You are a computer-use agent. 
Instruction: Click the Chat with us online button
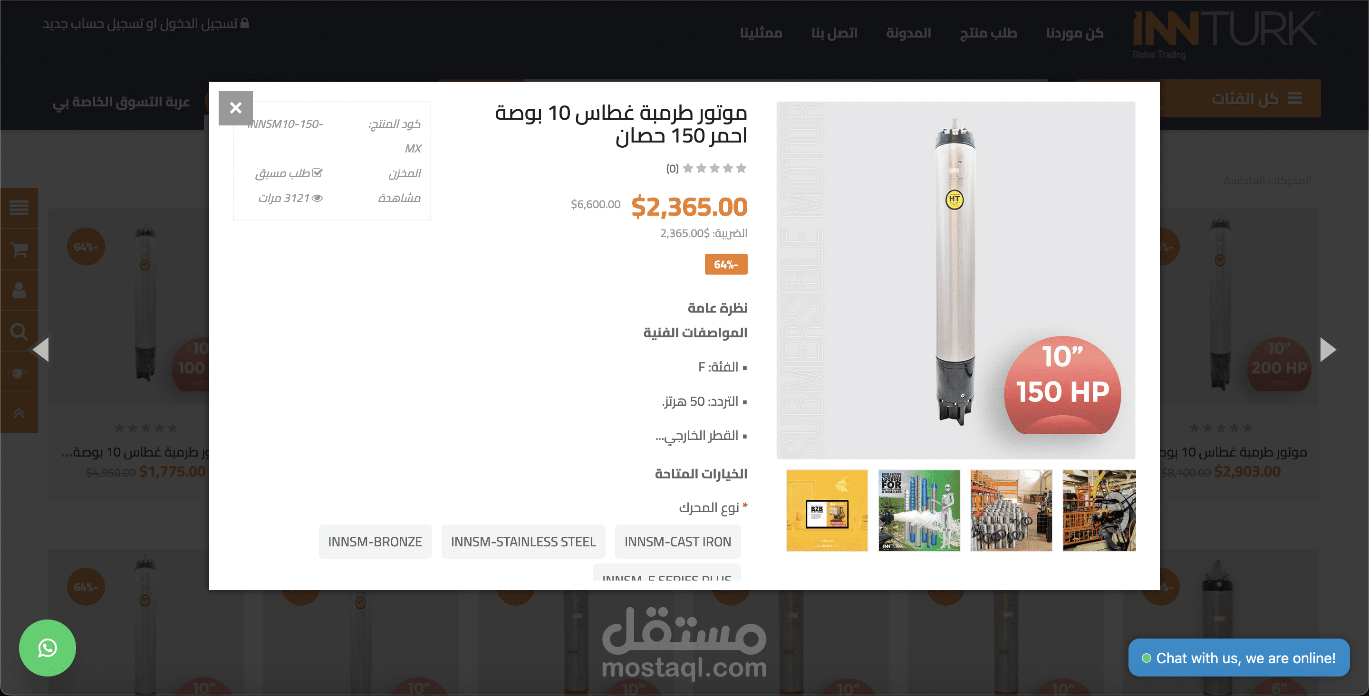[x=1239, y=658]
